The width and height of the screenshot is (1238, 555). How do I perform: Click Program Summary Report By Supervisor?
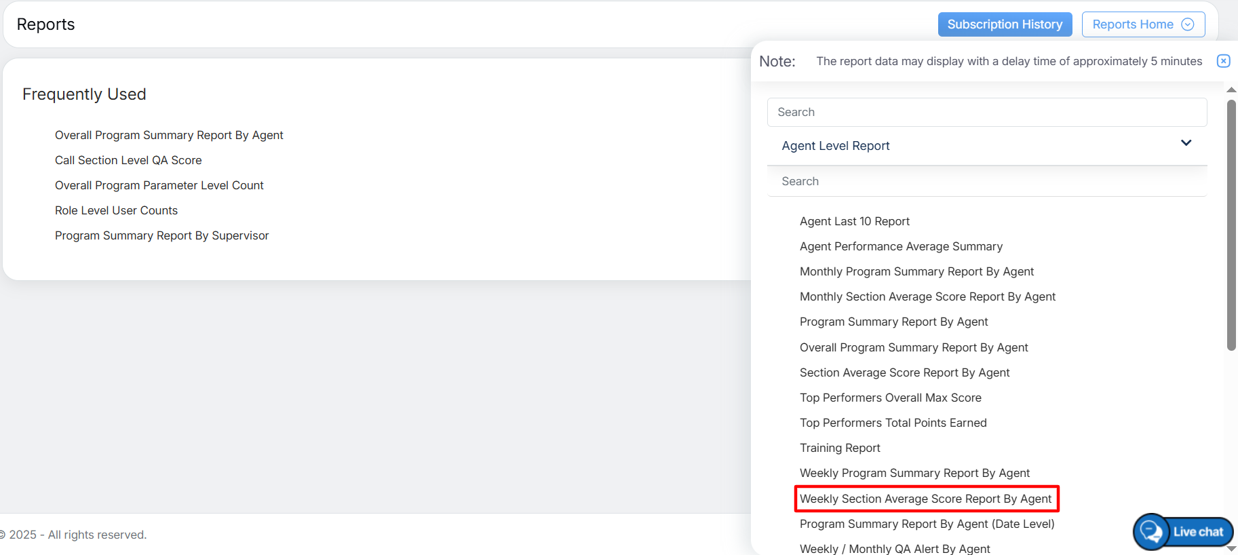click(x=161, y=235)
